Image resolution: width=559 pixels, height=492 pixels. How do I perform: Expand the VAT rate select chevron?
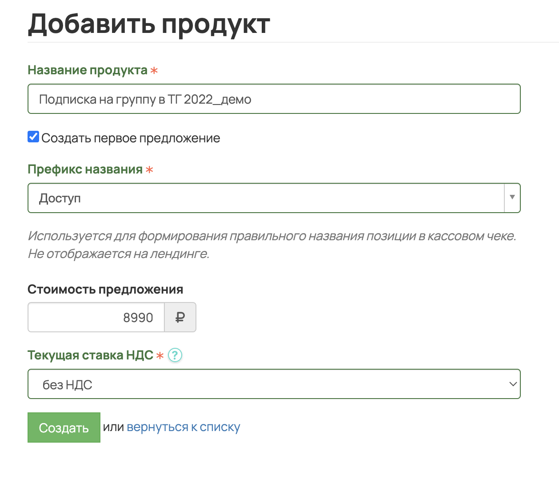[x=513, y=384]
